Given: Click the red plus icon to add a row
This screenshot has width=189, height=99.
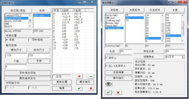Looking at the screenshot, I should point(79,76).
